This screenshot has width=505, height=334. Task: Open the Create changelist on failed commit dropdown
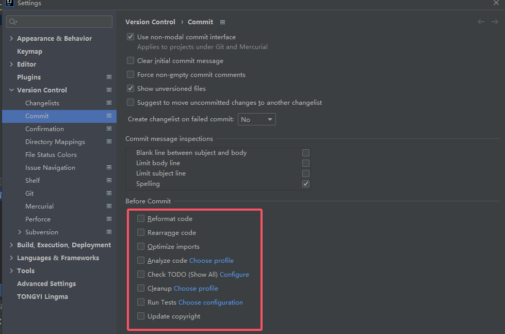[x=256, y=119]
